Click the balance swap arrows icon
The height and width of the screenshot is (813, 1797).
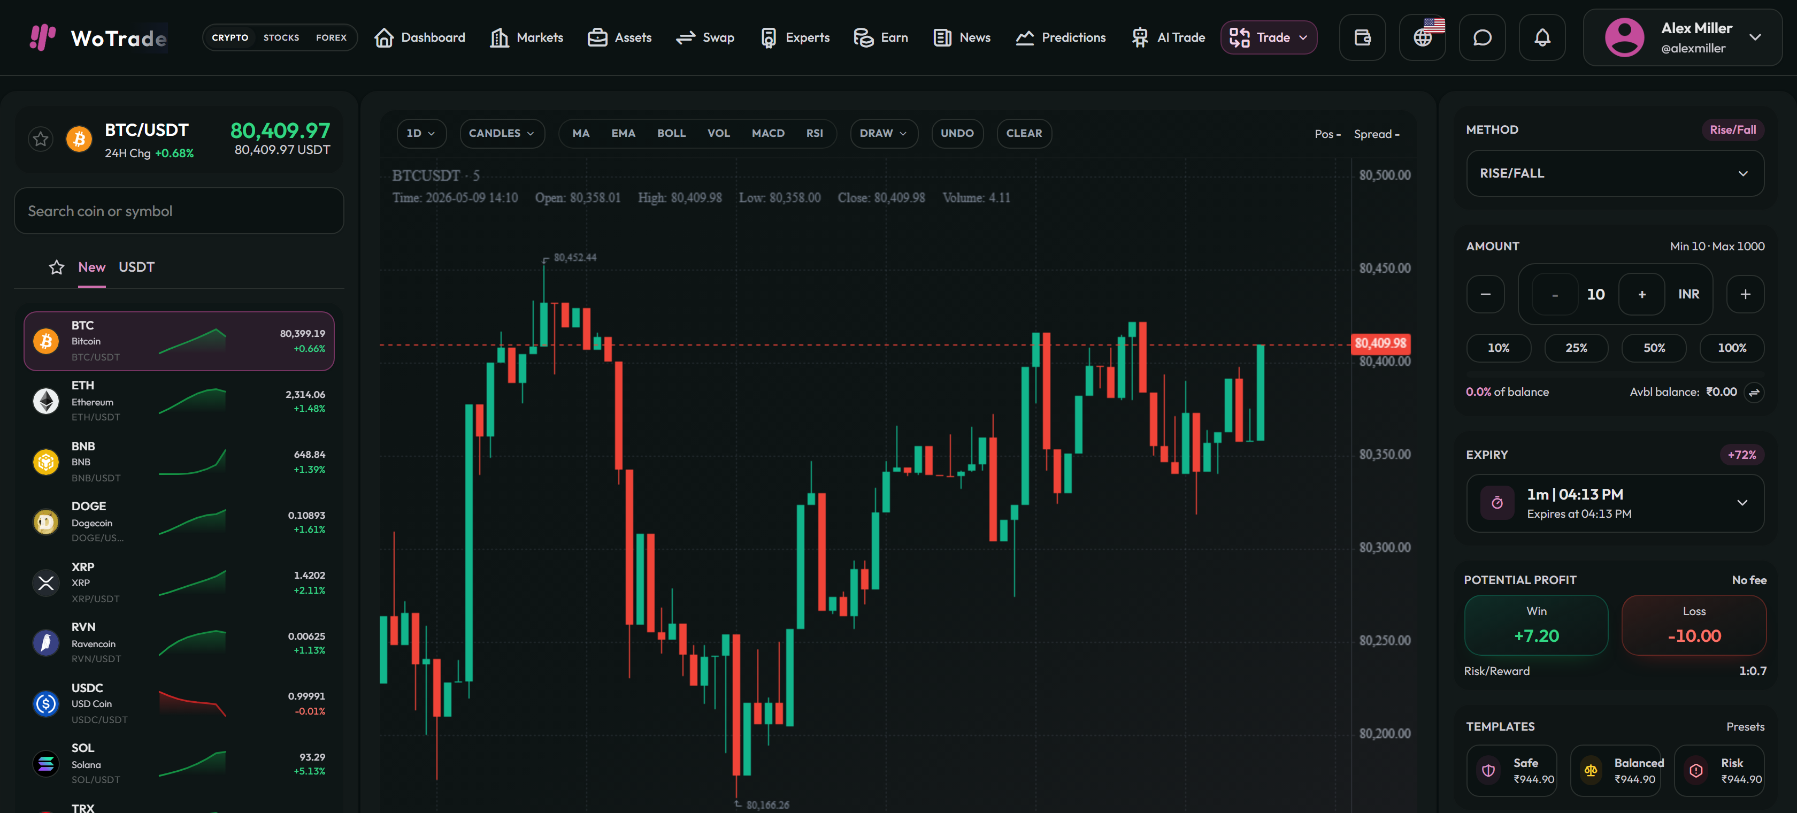[1754, 392]
